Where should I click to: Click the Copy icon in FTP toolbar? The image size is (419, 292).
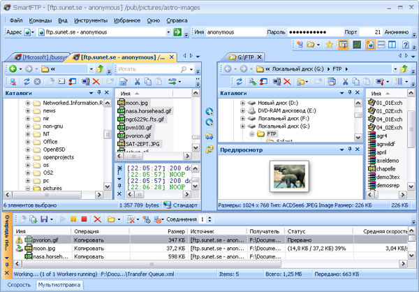(x=148, y=82)
